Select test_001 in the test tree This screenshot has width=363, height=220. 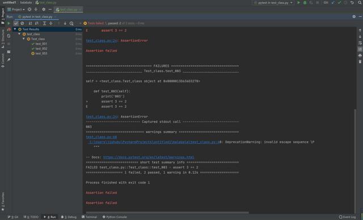click(x=41, y=44)
